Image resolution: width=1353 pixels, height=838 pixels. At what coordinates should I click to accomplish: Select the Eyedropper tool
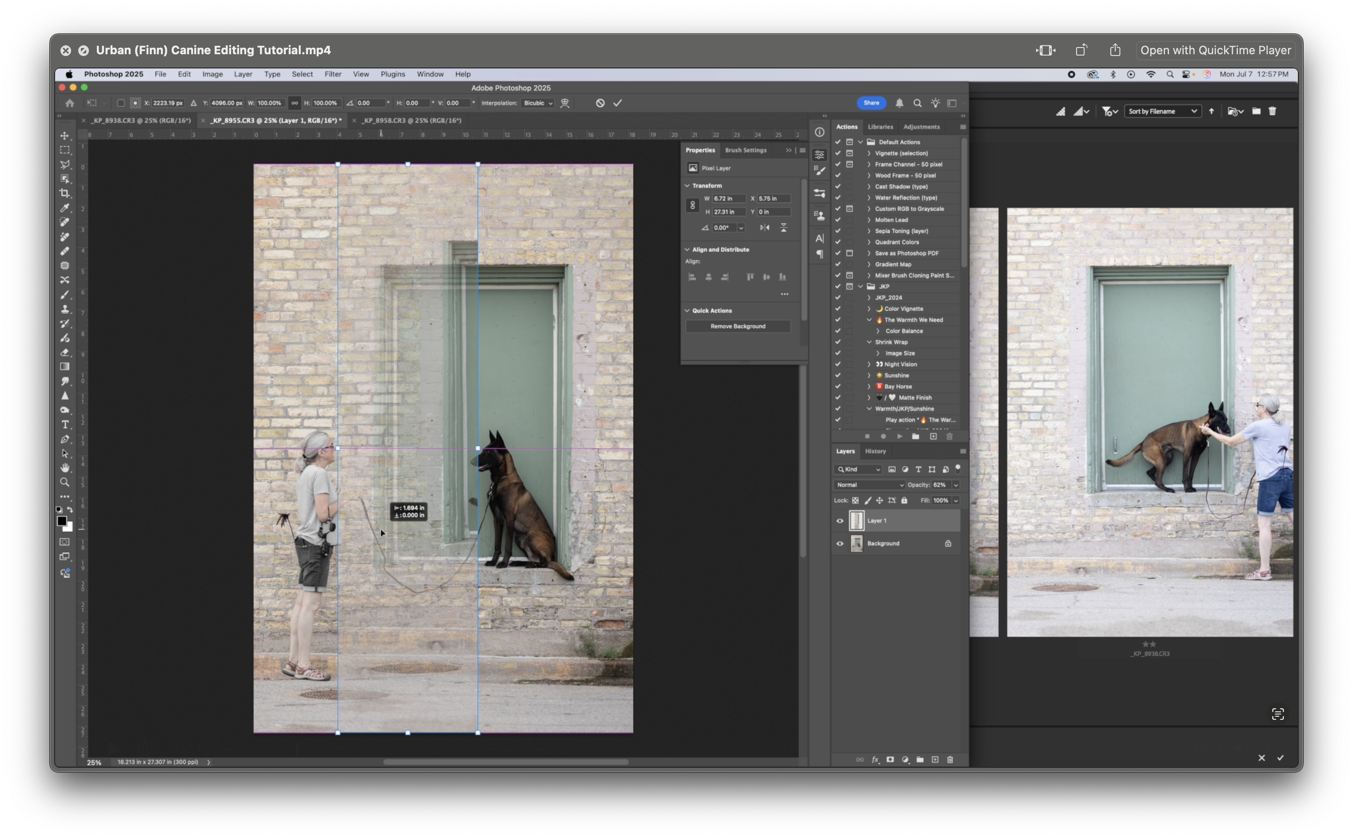[x=65, y=208]
